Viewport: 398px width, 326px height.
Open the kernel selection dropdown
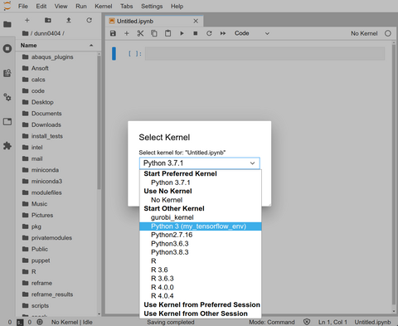tap(200, 163)
